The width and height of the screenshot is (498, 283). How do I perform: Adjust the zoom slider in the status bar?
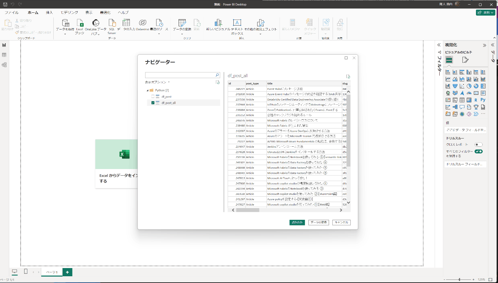460,279
